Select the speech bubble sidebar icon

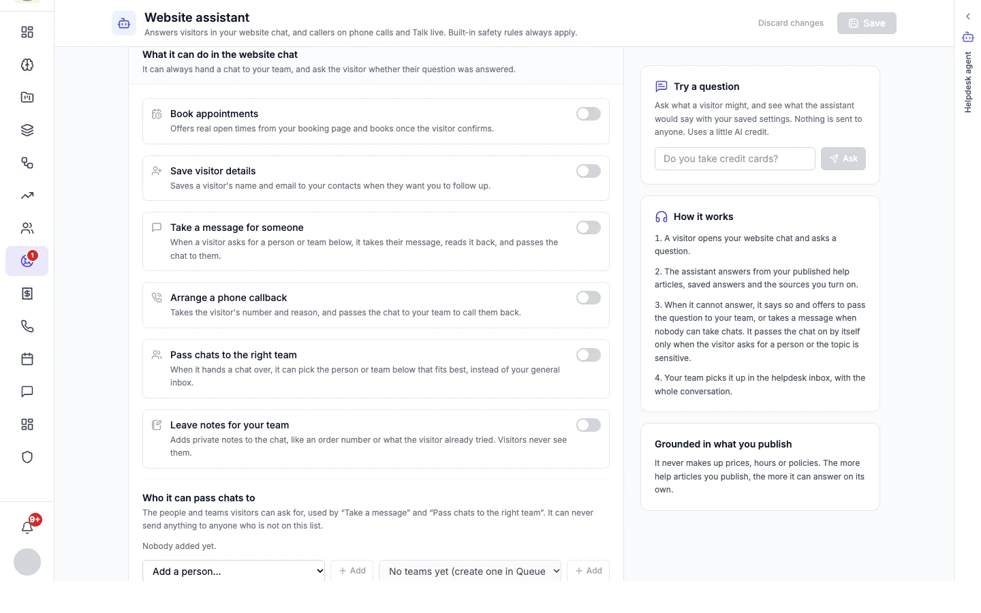(27, 392)
